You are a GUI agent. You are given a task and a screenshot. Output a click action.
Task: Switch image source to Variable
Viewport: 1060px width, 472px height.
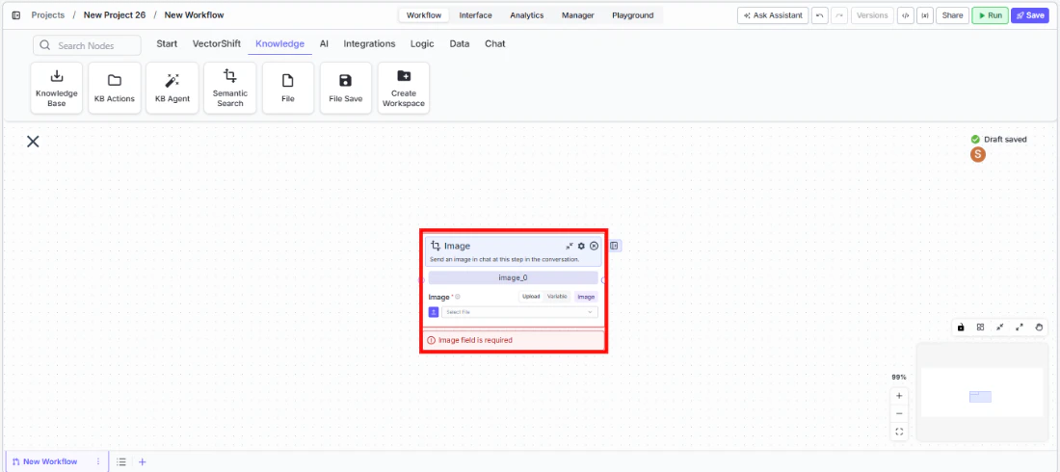(x=557, y=296)
